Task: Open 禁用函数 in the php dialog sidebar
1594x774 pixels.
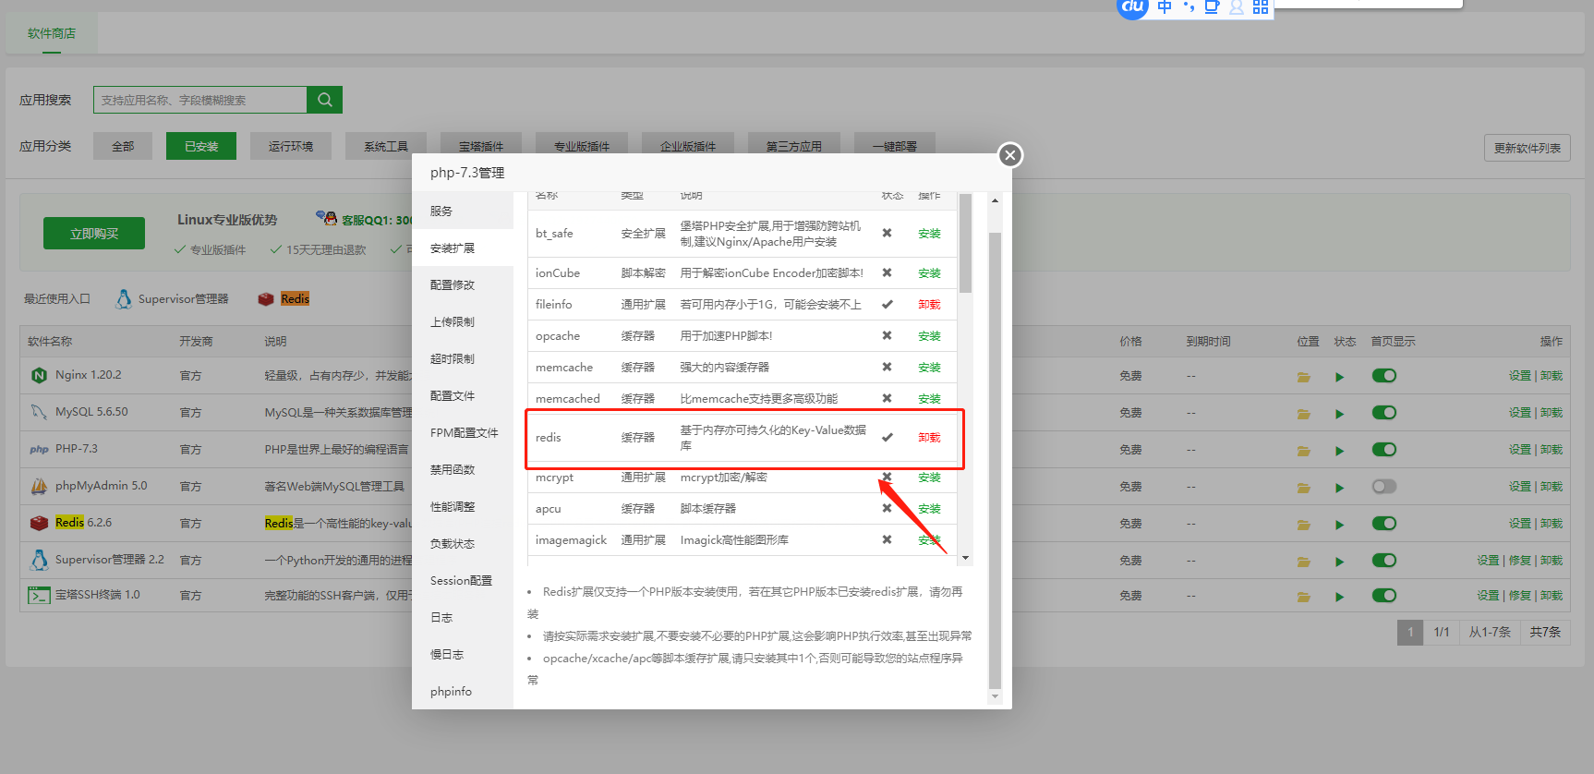Action: pos(463,469)
